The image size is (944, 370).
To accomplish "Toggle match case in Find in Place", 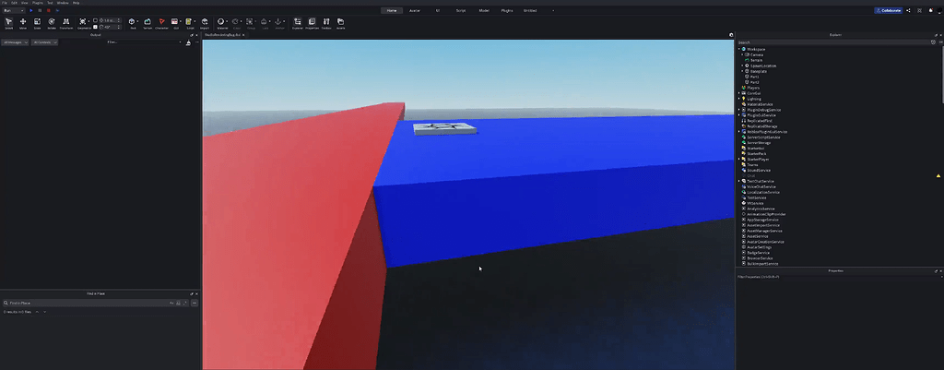I will click(171, 304).
